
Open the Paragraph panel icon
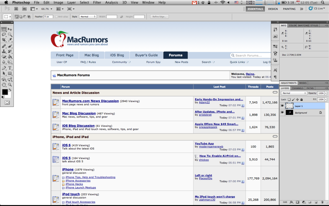pos(275,77)
